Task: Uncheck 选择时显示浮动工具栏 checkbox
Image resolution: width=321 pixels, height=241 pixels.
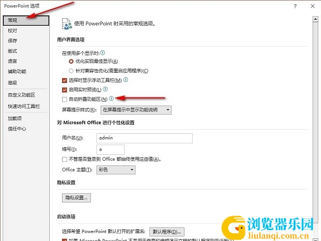Action: [x=65, y=80]
